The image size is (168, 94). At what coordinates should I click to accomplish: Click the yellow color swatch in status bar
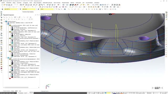(109, 93)
